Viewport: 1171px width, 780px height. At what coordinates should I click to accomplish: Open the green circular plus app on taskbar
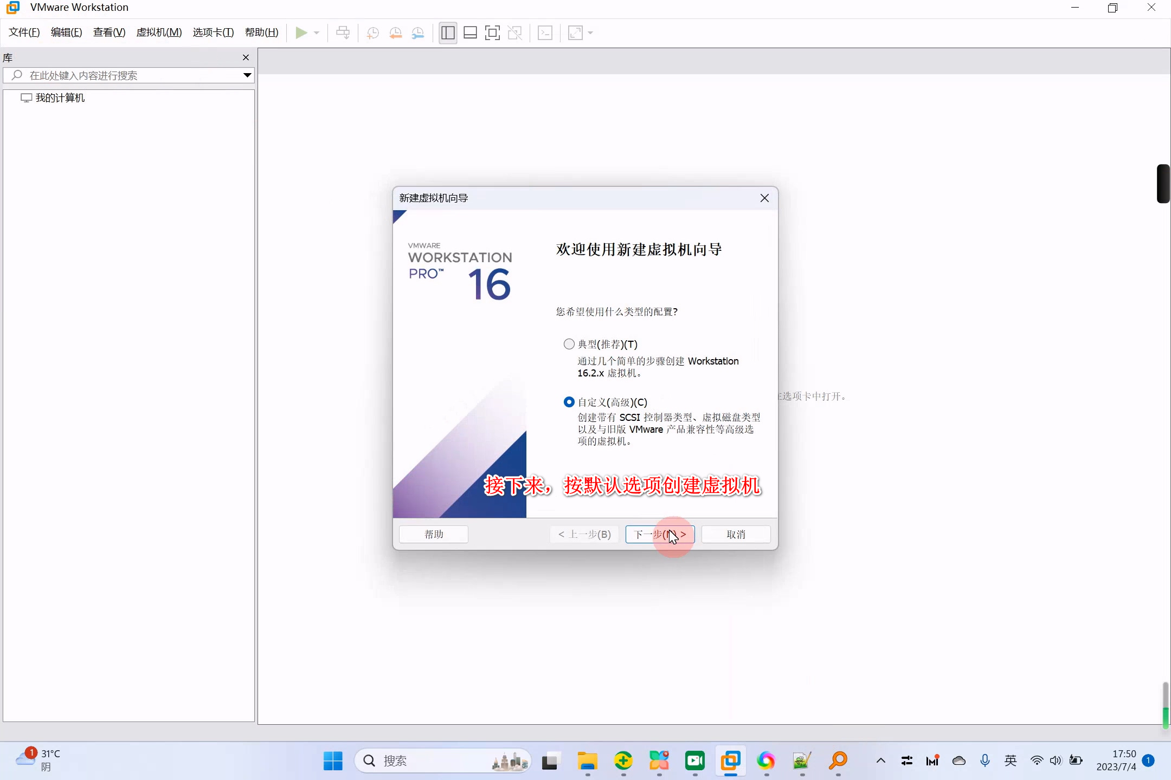(623, 761)
